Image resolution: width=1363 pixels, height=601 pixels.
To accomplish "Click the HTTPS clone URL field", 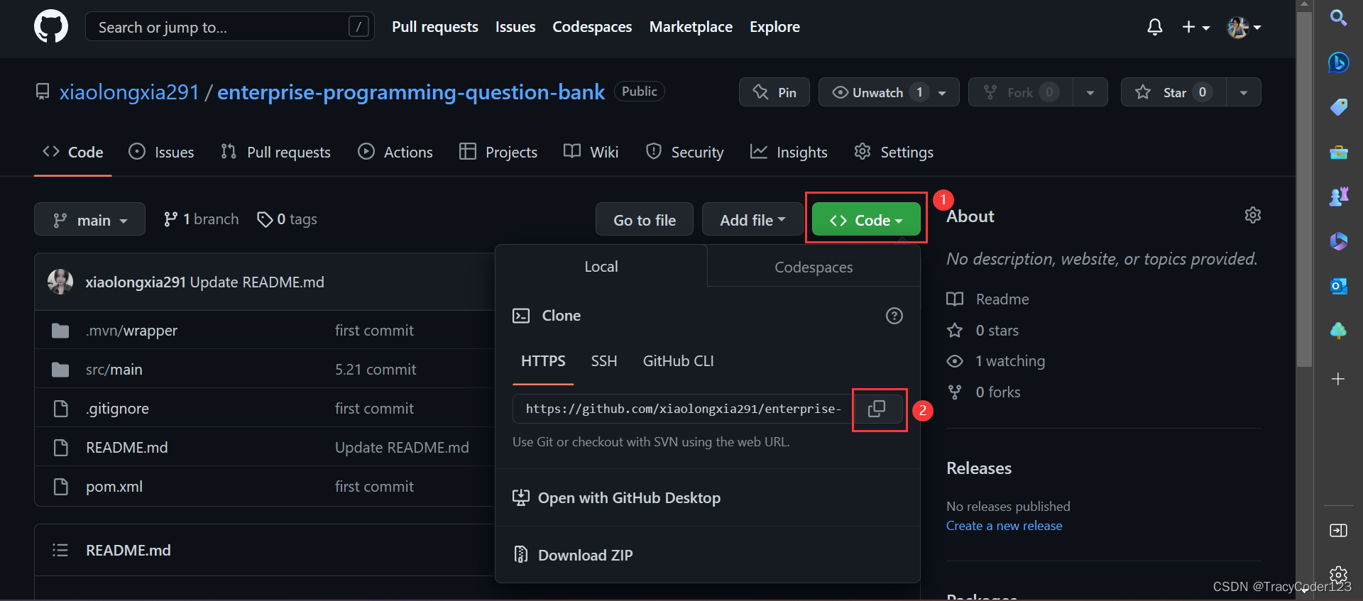I will tap(682, 409).
